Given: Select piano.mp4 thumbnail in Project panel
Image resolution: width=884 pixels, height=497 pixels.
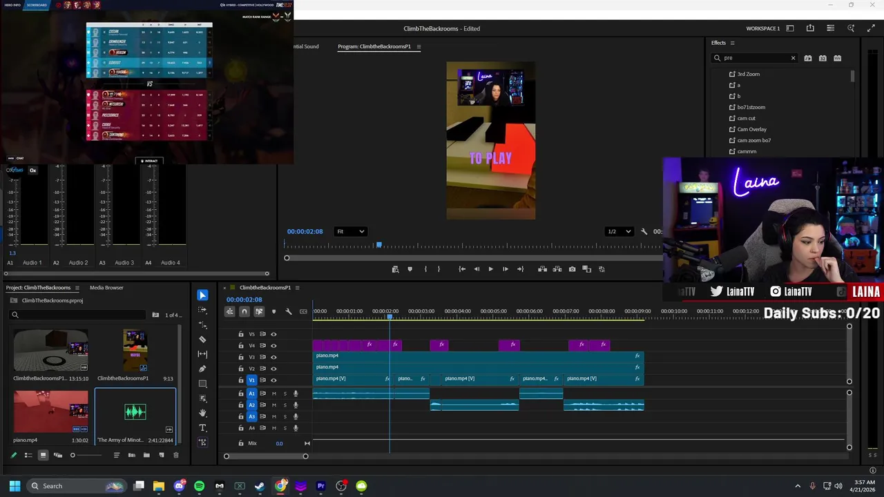Looking at the screenshot, I should point(51,413).
